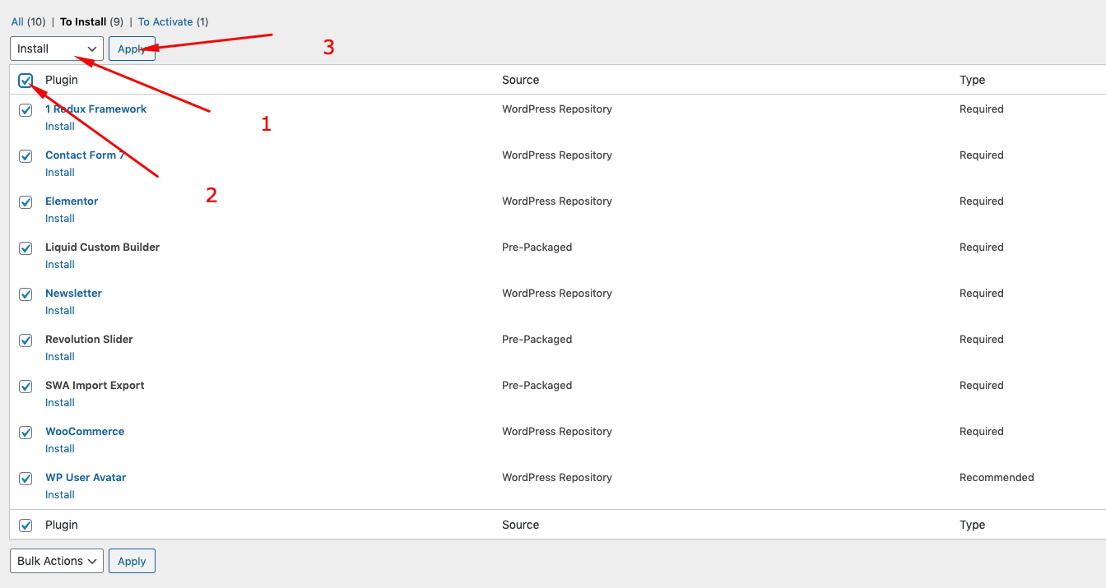Uncheck the WooCommerce plugin checkbox
This screenshot has width=1106, height=588.
[x=26, y=433]
